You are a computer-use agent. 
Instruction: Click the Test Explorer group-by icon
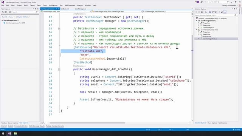coord(6,12)
